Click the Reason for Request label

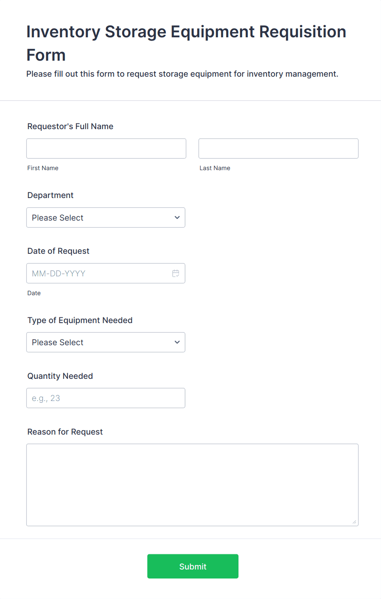65,432
